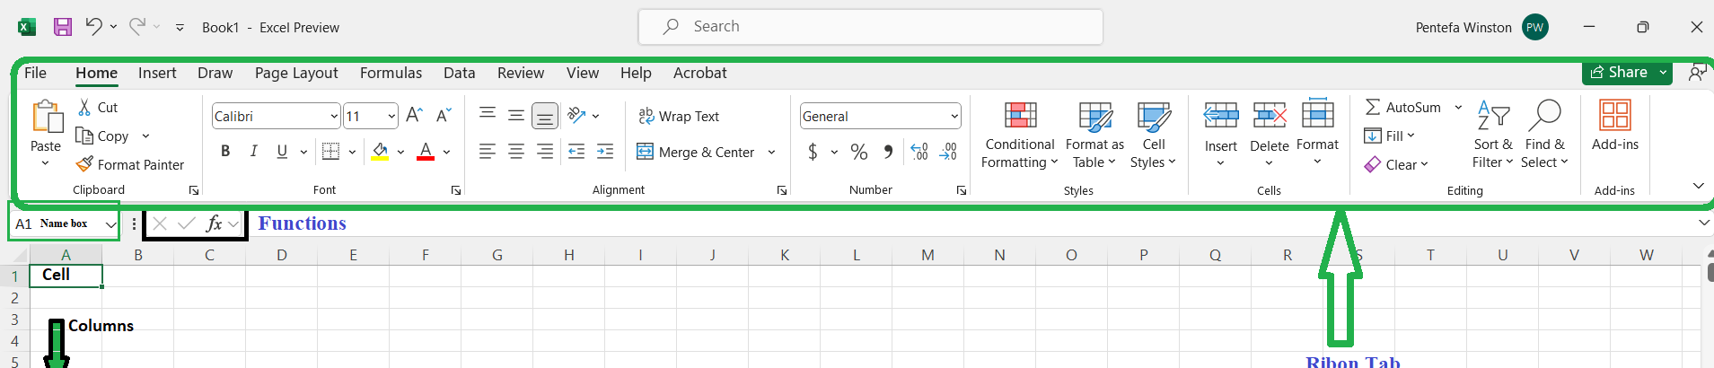Viewport: 1714px width, 368px height.
Task: Click the Sort & Filter icon
Action: tap(1492, 116)
